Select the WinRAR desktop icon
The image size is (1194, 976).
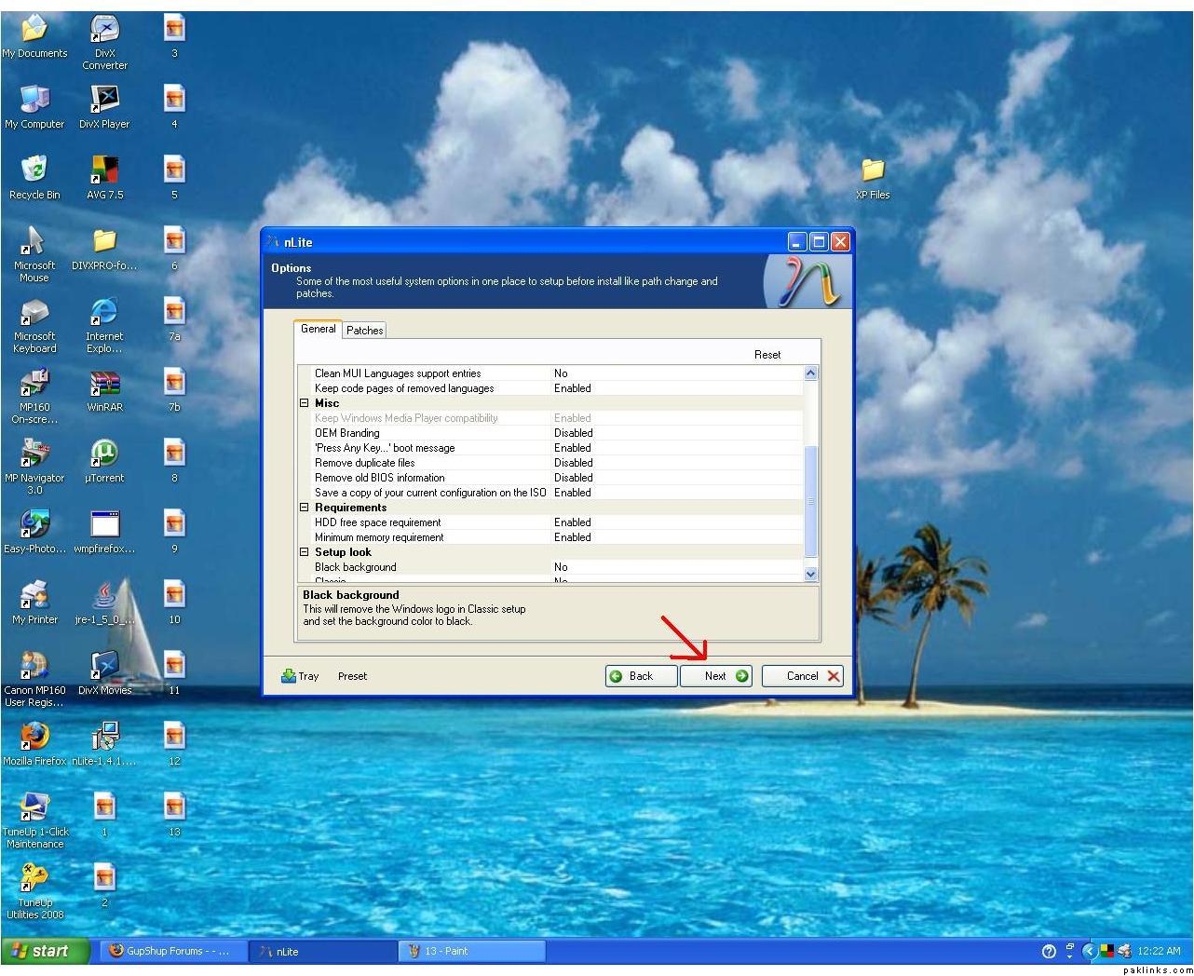tap(104, 384)
